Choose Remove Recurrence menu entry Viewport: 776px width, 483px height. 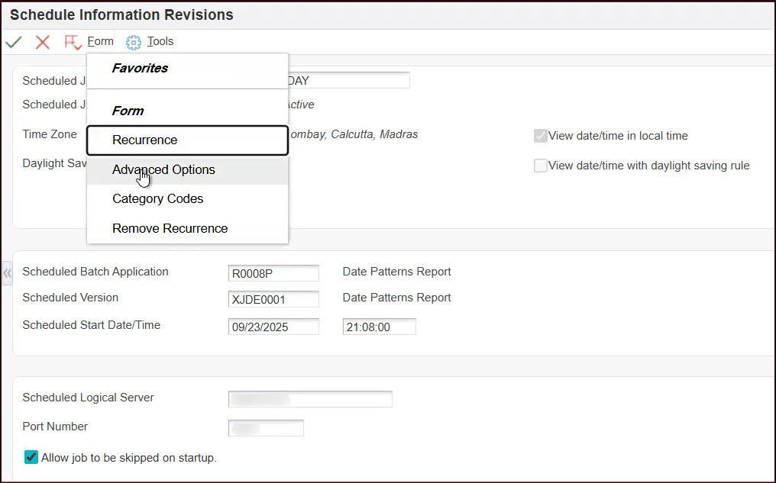point(188,228)
